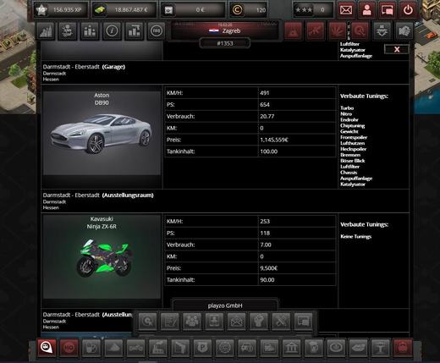The height and width of the screenshot is (363, 440).
Task: Click the Aston PS value 654
Action: click(x=265, y=105)
